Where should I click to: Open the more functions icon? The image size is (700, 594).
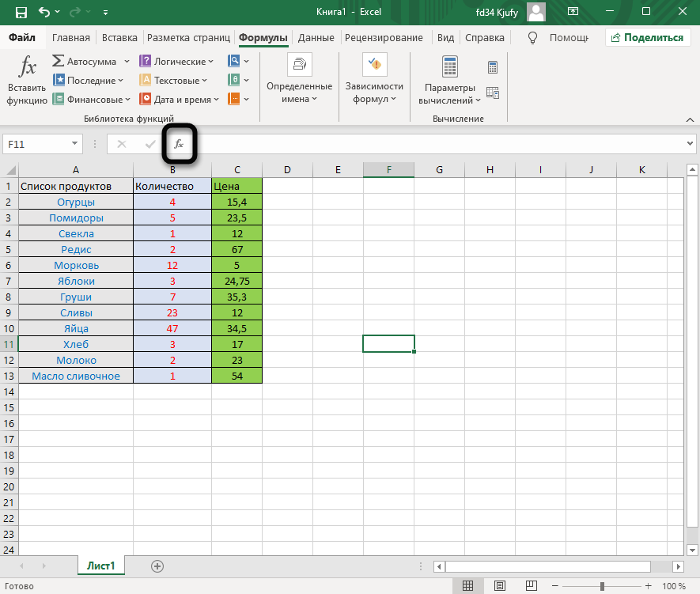click(x=238, y=99)
